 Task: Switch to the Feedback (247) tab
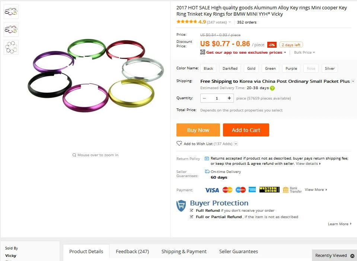pos(132,251)
